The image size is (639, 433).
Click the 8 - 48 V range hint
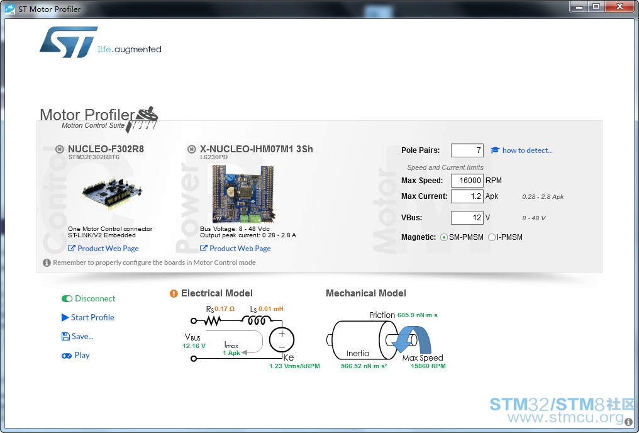coord(533,218)
